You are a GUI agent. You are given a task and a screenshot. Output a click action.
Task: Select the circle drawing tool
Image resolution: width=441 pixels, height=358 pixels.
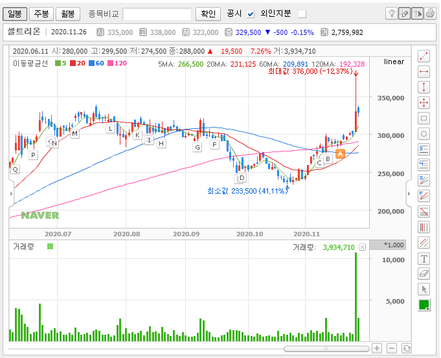point(424,133)
